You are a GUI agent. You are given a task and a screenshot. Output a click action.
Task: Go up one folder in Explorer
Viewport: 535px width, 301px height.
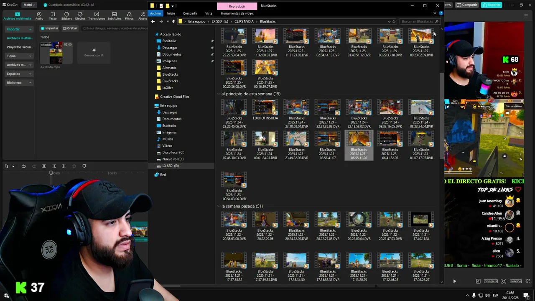(x=173, y=21)
